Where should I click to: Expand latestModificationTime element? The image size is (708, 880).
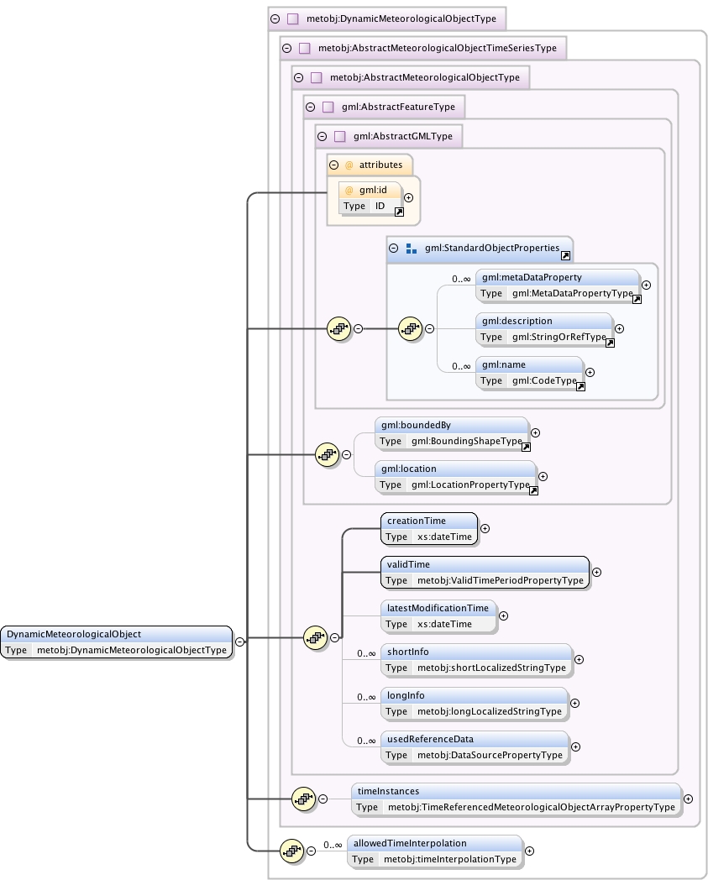point(504,615)
